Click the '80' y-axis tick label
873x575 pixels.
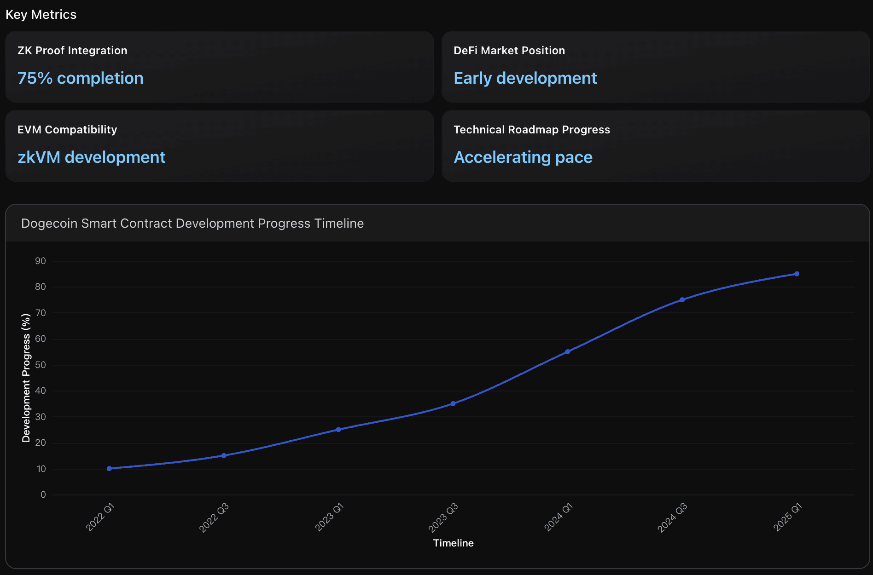click(41, 287)
